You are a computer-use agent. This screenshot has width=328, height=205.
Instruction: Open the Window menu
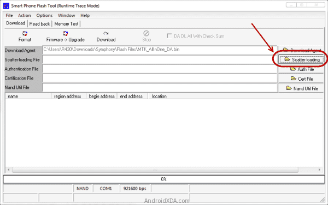point(66,15)
